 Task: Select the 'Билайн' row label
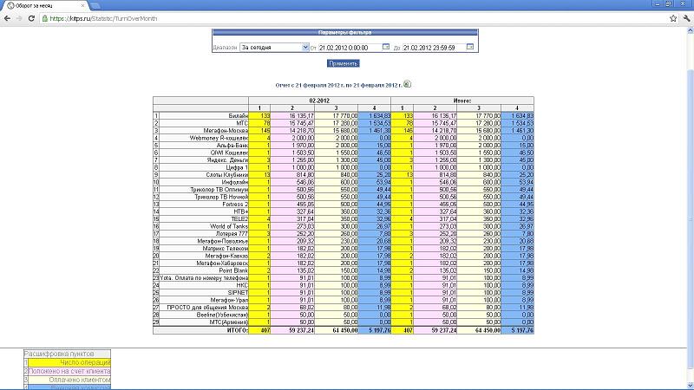click(238, 116)
